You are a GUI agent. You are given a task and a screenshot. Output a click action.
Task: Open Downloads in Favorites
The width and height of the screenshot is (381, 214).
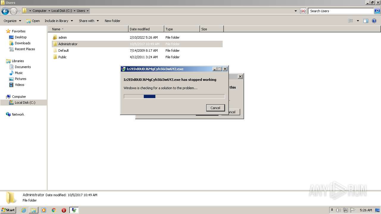point(23,43)
